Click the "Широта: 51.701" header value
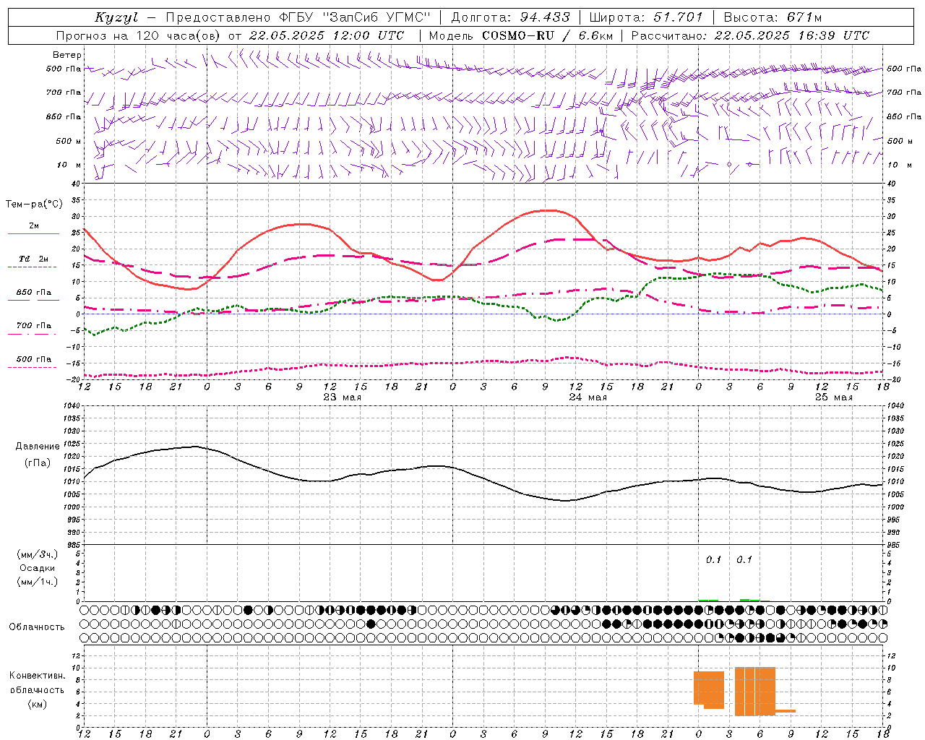 646,17
